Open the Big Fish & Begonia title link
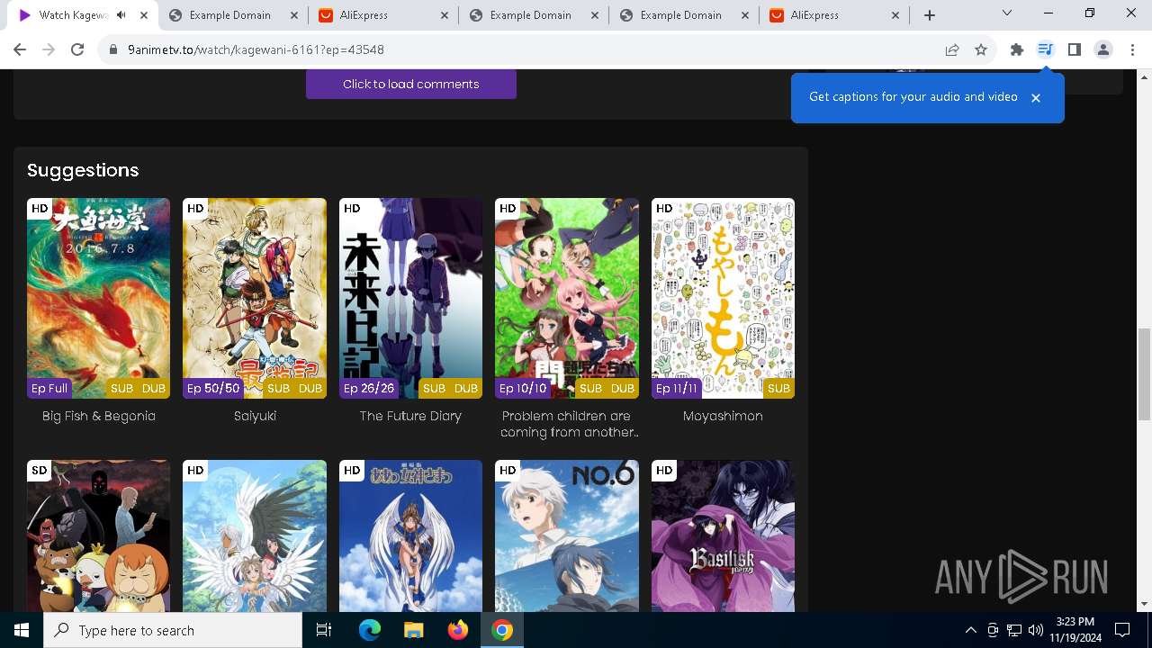1152x648 pixels. pos(99,416)
